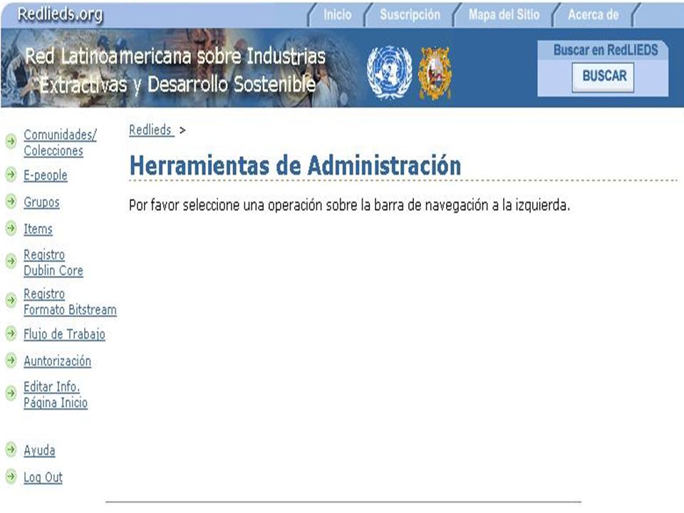Click the arrow icon beside Editar Info. Página Inicio
The height and width of the screenshot is (513, 684).
[11, 393]
